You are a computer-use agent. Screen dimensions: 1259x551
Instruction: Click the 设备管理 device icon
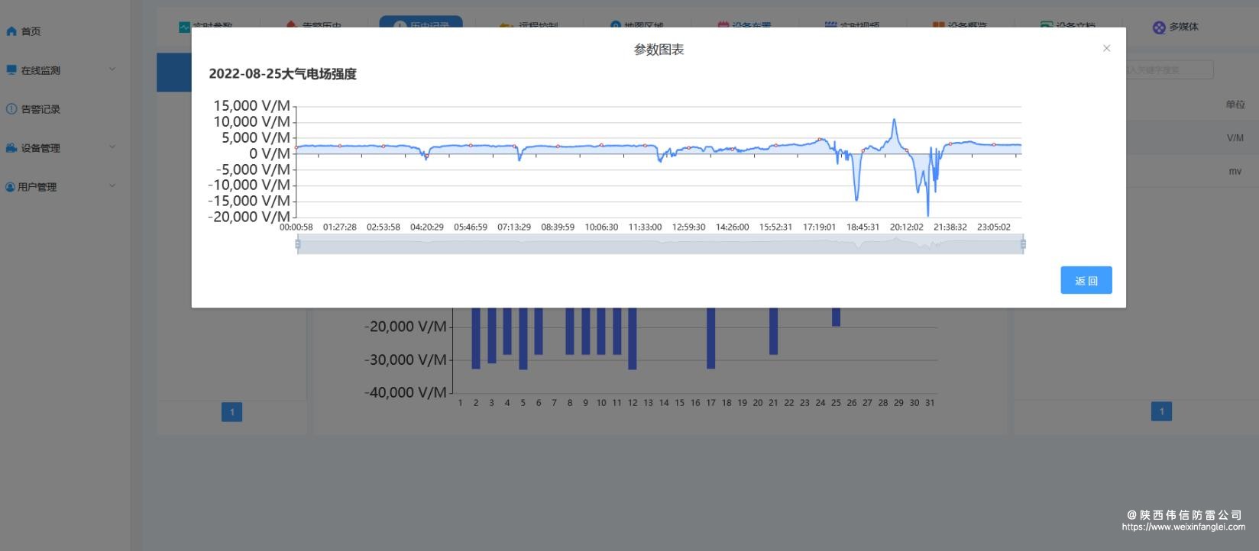(11, 148)
